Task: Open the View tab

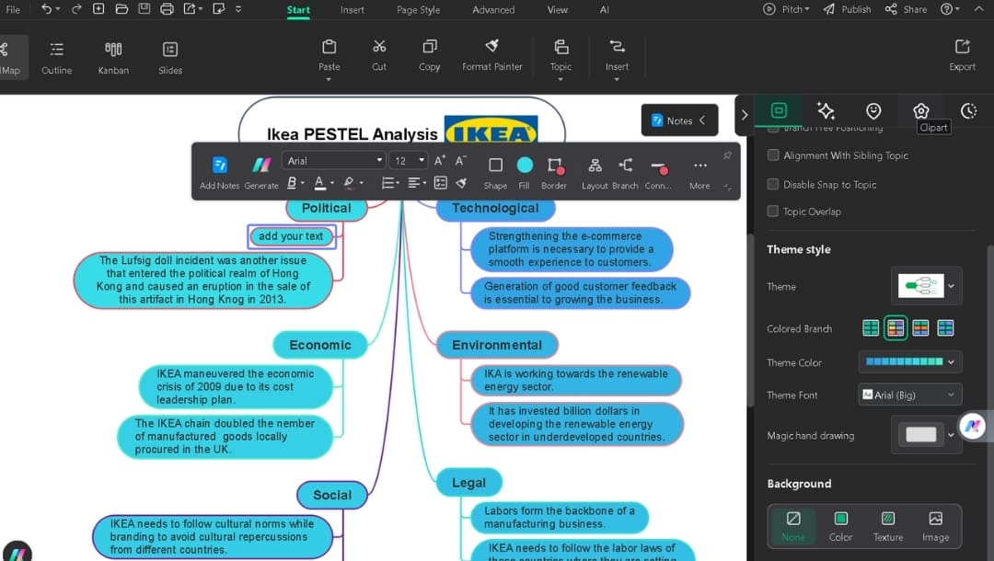Action: point(557,9)
